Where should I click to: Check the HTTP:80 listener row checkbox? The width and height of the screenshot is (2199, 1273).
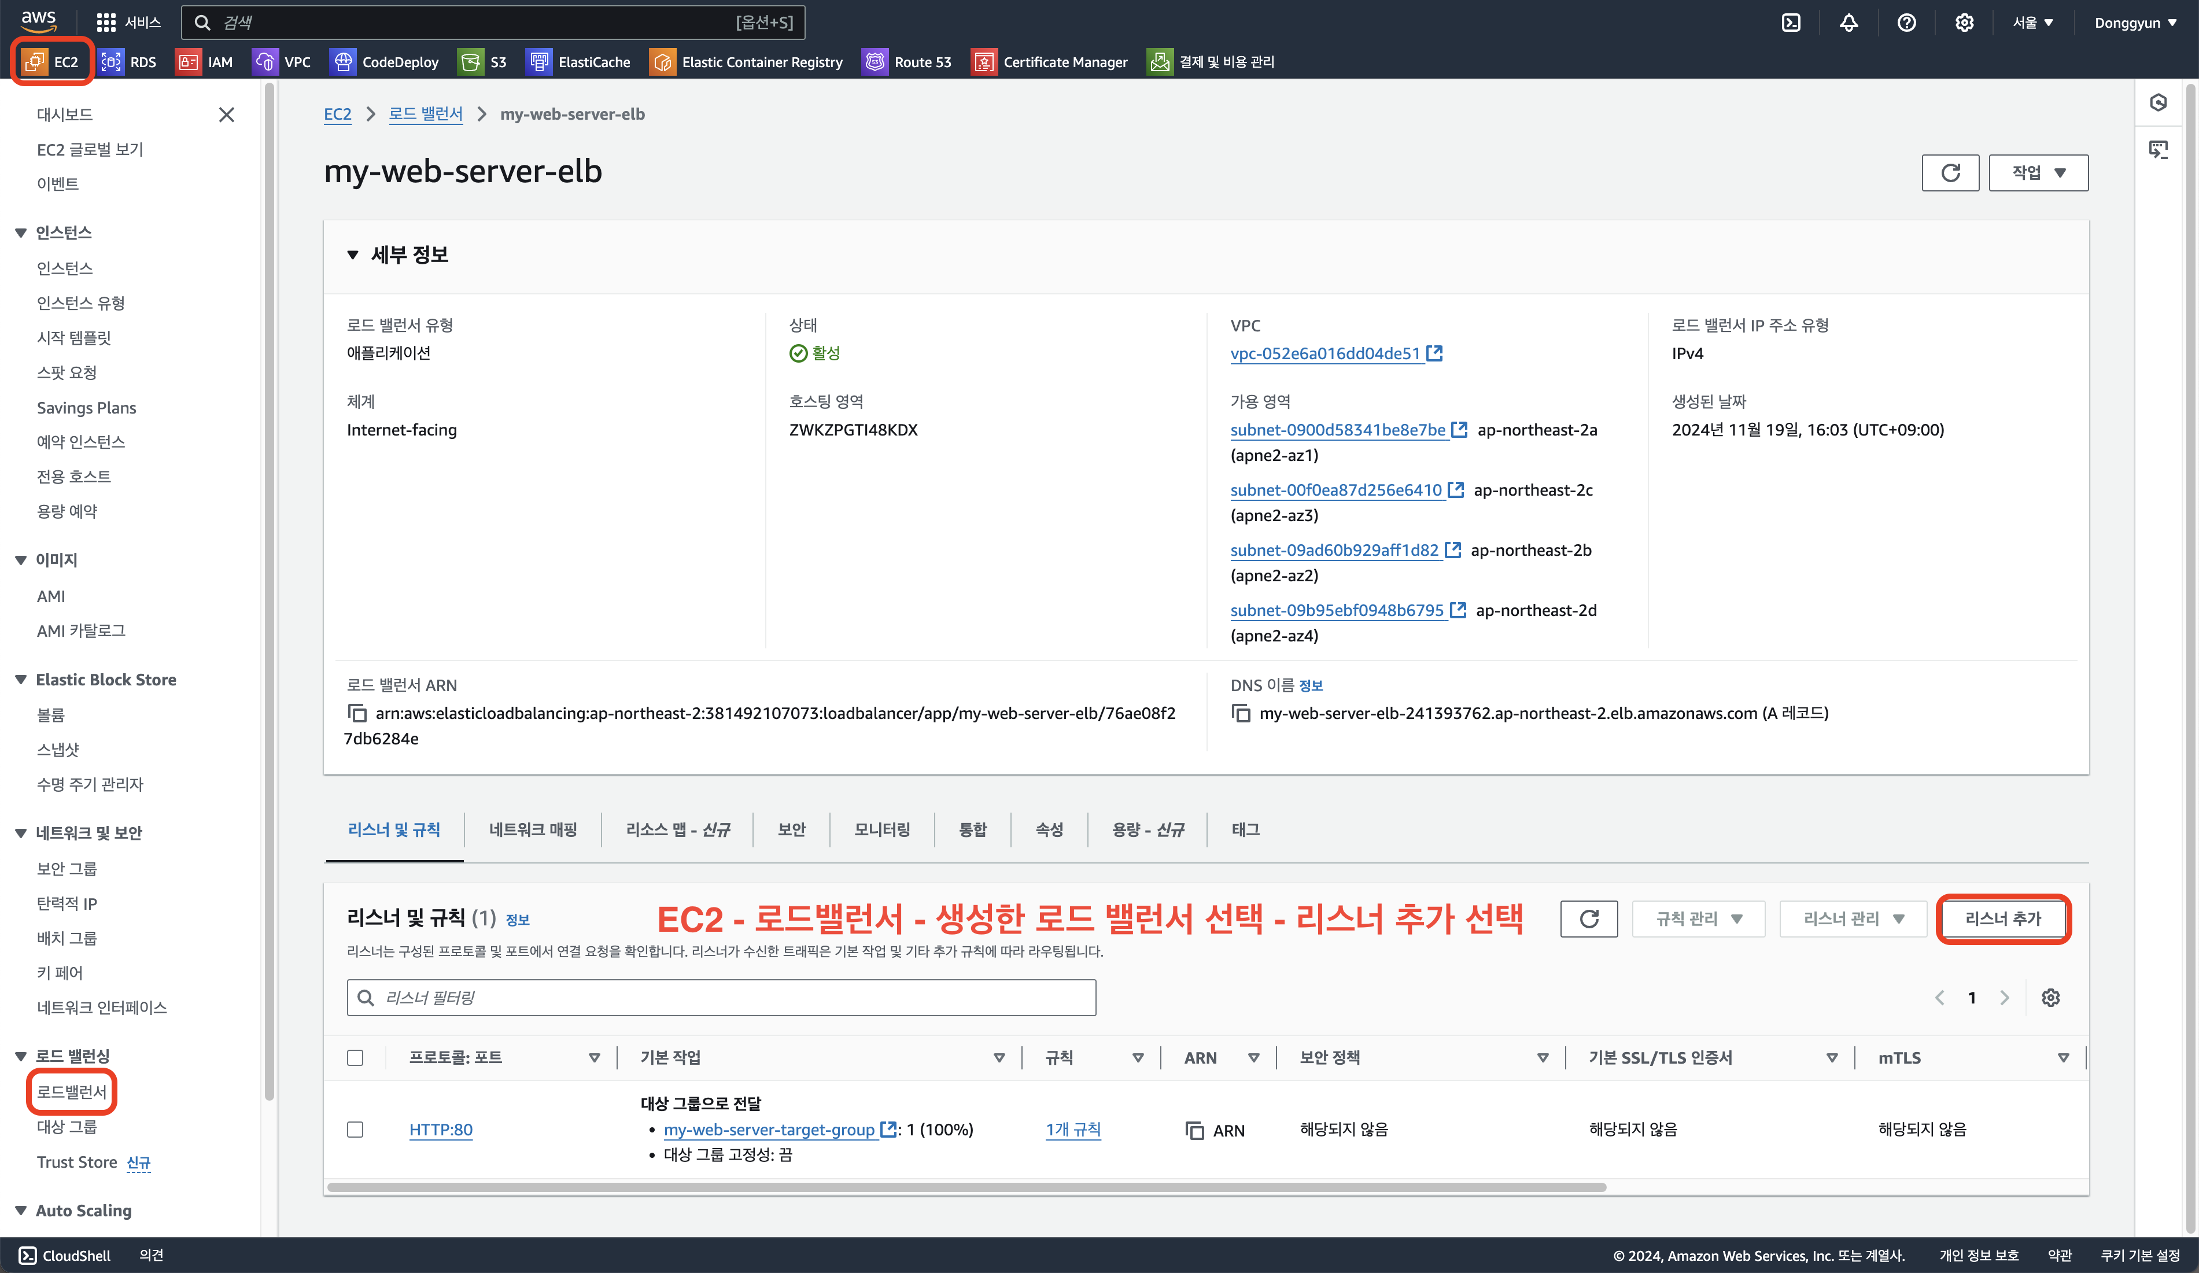click(355, 1129)
